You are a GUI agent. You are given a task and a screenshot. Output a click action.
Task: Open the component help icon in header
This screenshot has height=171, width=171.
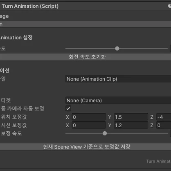[x=169, y=6]
